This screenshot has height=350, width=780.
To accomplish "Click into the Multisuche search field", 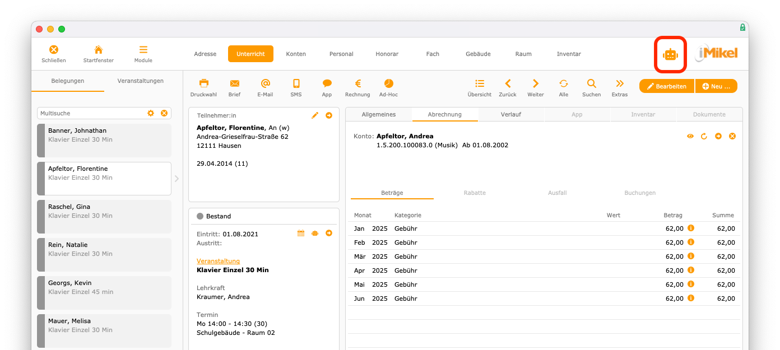I will click(92, 113).
